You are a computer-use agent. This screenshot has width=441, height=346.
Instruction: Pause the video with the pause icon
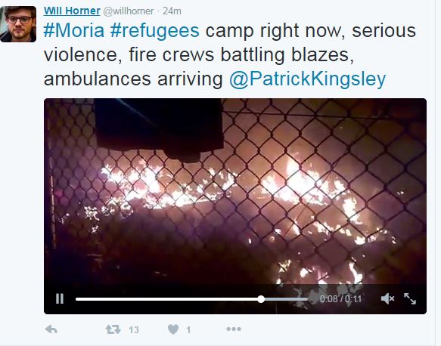pyautogui.click(x=60, y=298)
